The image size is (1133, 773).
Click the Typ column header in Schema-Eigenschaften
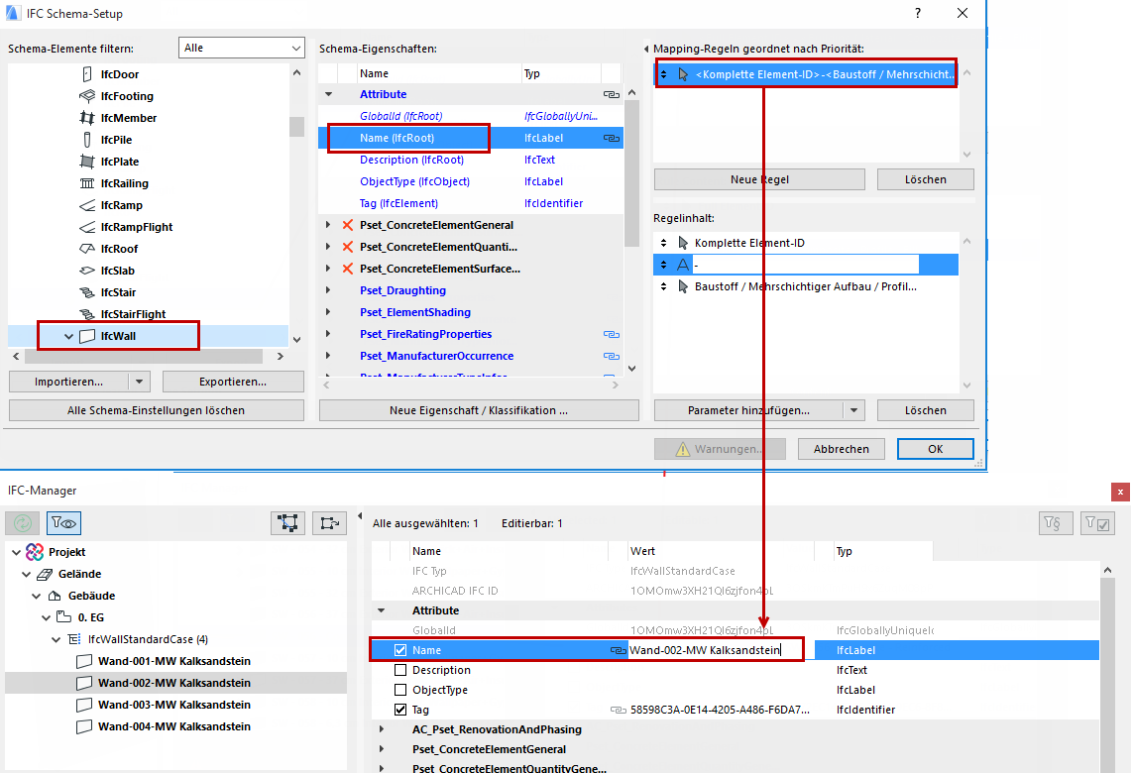[x=561, y=73]
